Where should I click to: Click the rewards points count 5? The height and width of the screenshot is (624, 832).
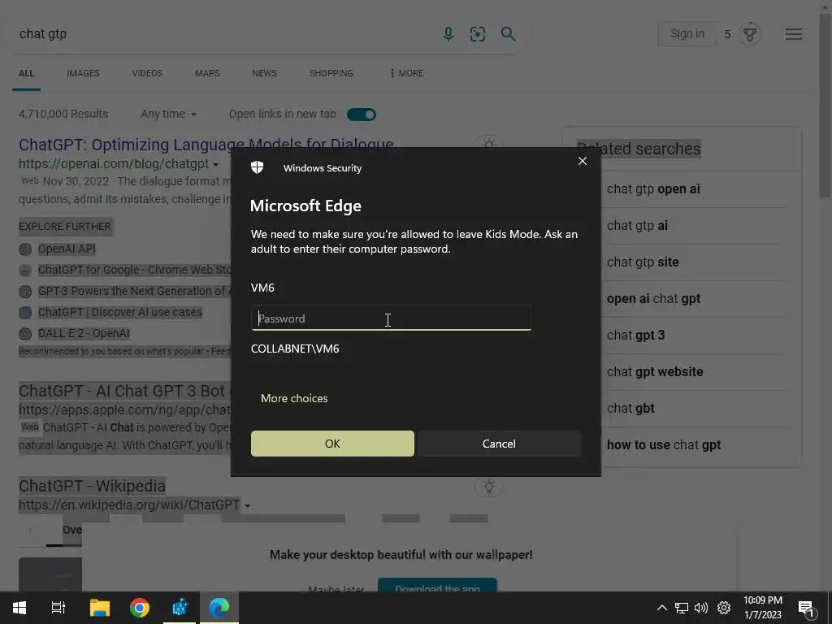point(727,34)
